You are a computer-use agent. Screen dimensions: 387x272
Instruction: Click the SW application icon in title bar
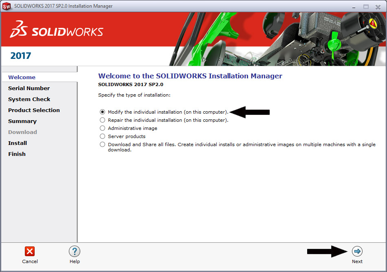tap(7, 6)
